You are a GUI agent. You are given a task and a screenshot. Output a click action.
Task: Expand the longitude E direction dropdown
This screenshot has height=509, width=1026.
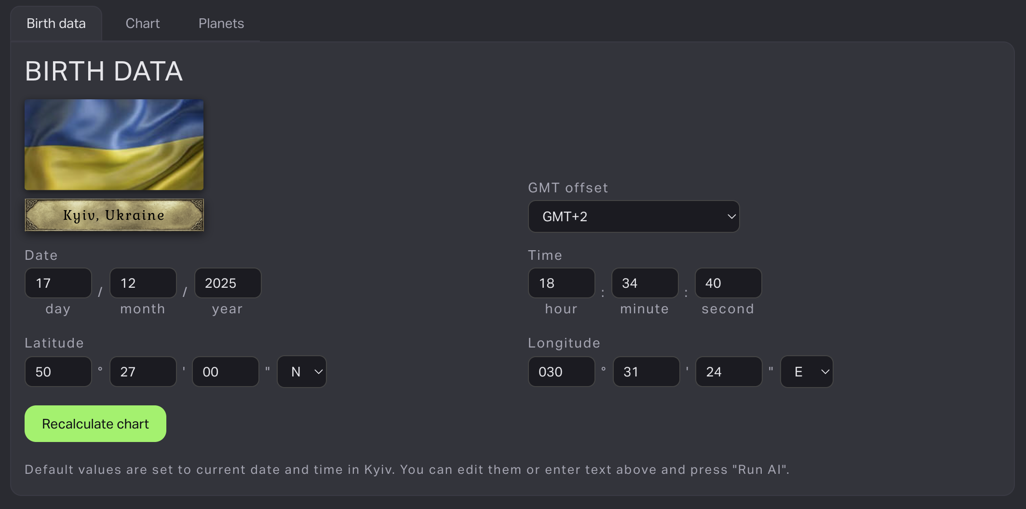[x=807, y=372]
